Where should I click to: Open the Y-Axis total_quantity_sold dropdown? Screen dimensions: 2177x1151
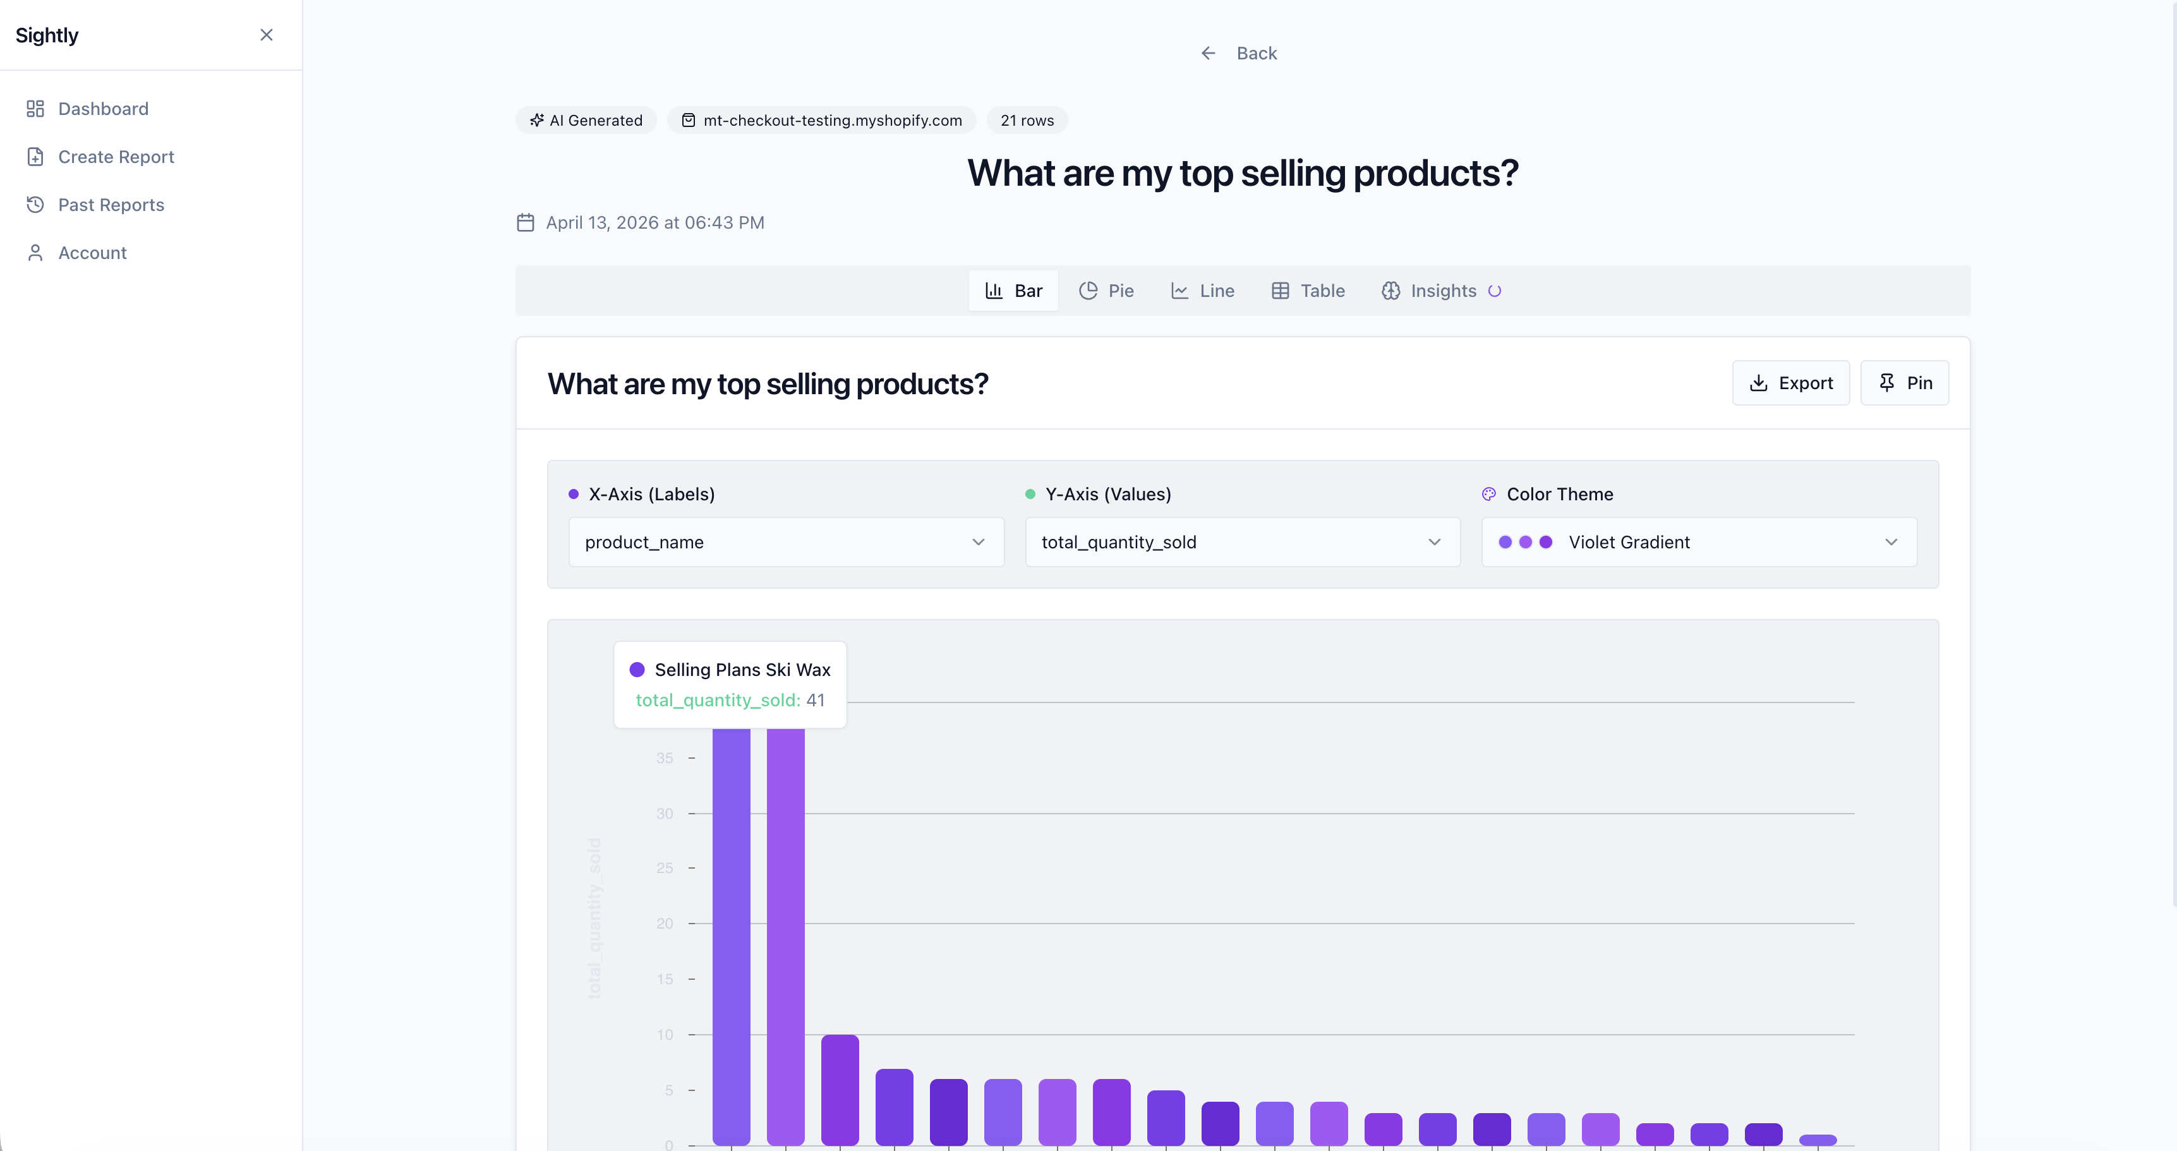click(x=1241, y=543)
